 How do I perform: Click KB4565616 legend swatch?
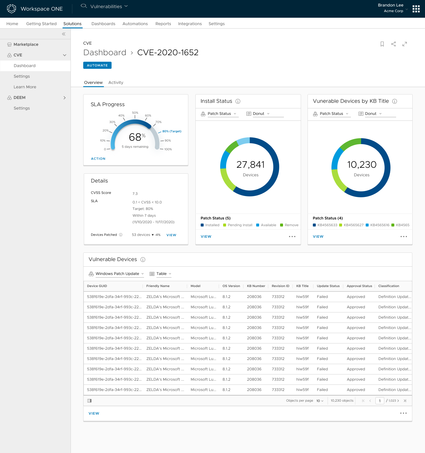(x=367, y=225)
